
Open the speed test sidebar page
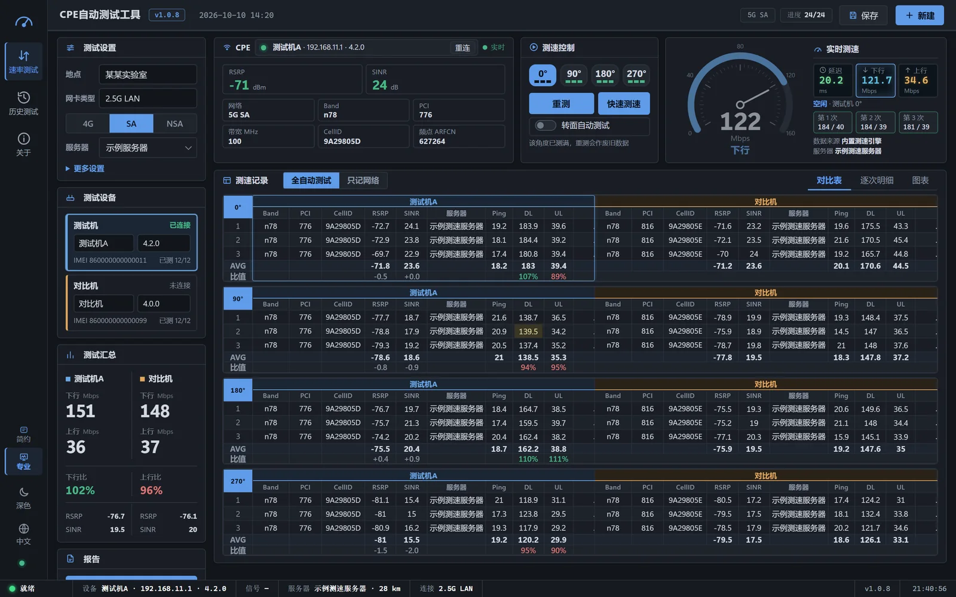23,61
